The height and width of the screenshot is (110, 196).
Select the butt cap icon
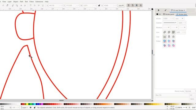pyautogui.click(x=165, y=37)
